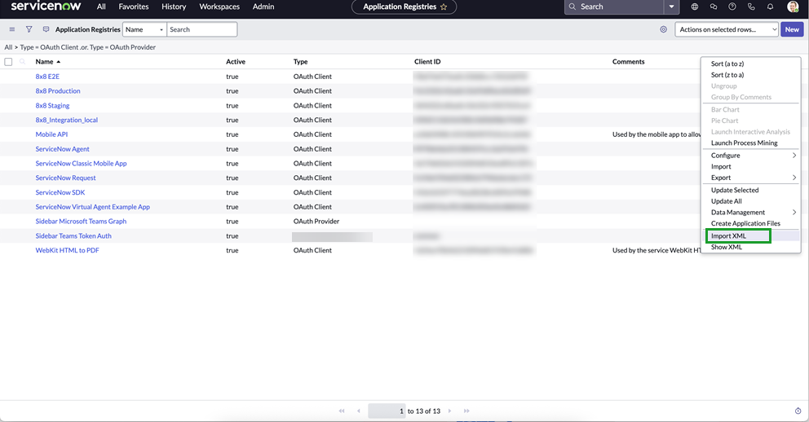
Task: Go to last page arrow
Action: [x=466, y=411]
